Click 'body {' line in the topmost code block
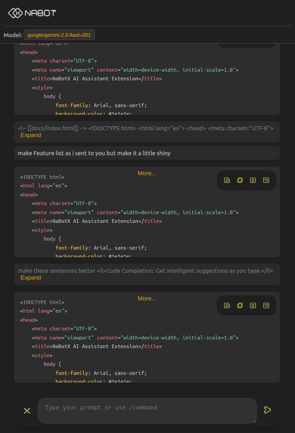The image size is (295, 433). click(52, 96)
